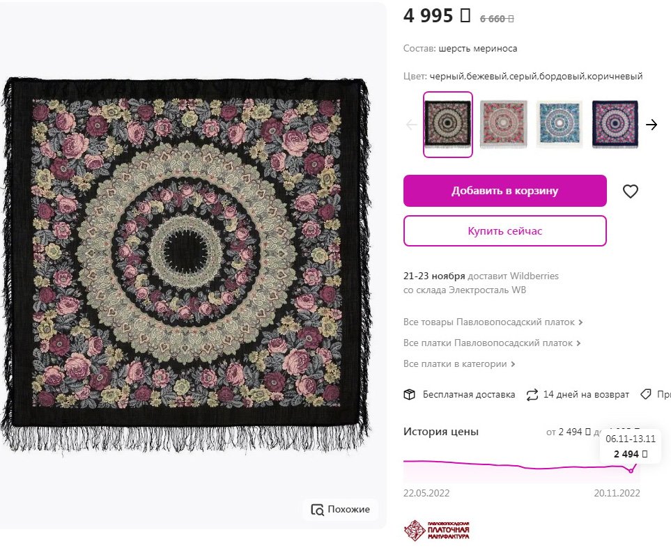Click the right arrow of color carousel
Image resolution: width=671 pixels, height=548 pixels.
pos(651,125)
